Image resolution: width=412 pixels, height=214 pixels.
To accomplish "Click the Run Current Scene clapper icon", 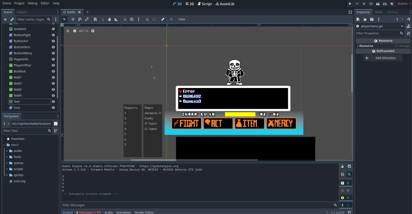I will (x=378, y=4).
